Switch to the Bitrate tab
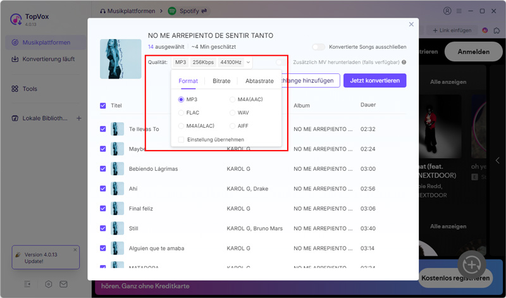Screen dimensions: 506x298 221,81
